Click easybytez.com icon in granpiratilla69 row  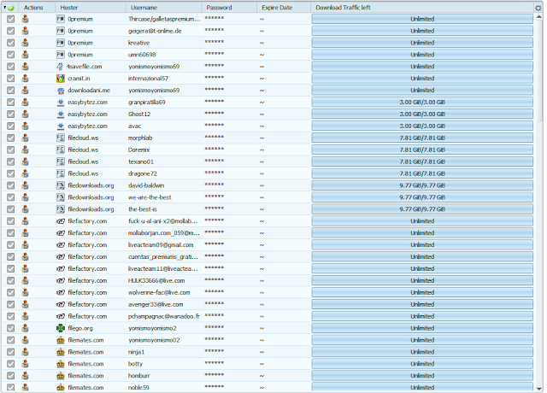tap(61, 103)
